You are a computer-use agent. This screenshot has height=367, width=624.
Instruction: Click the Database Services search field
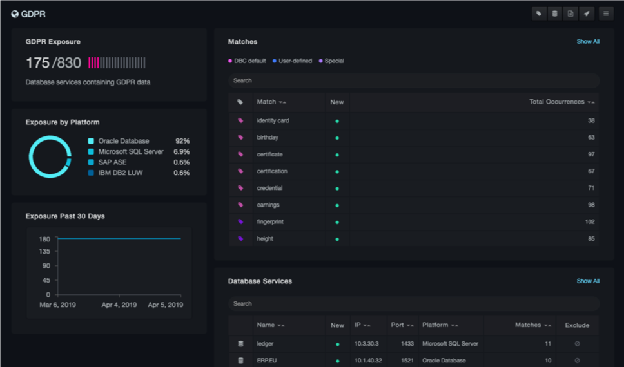click(x=414, y=303)
